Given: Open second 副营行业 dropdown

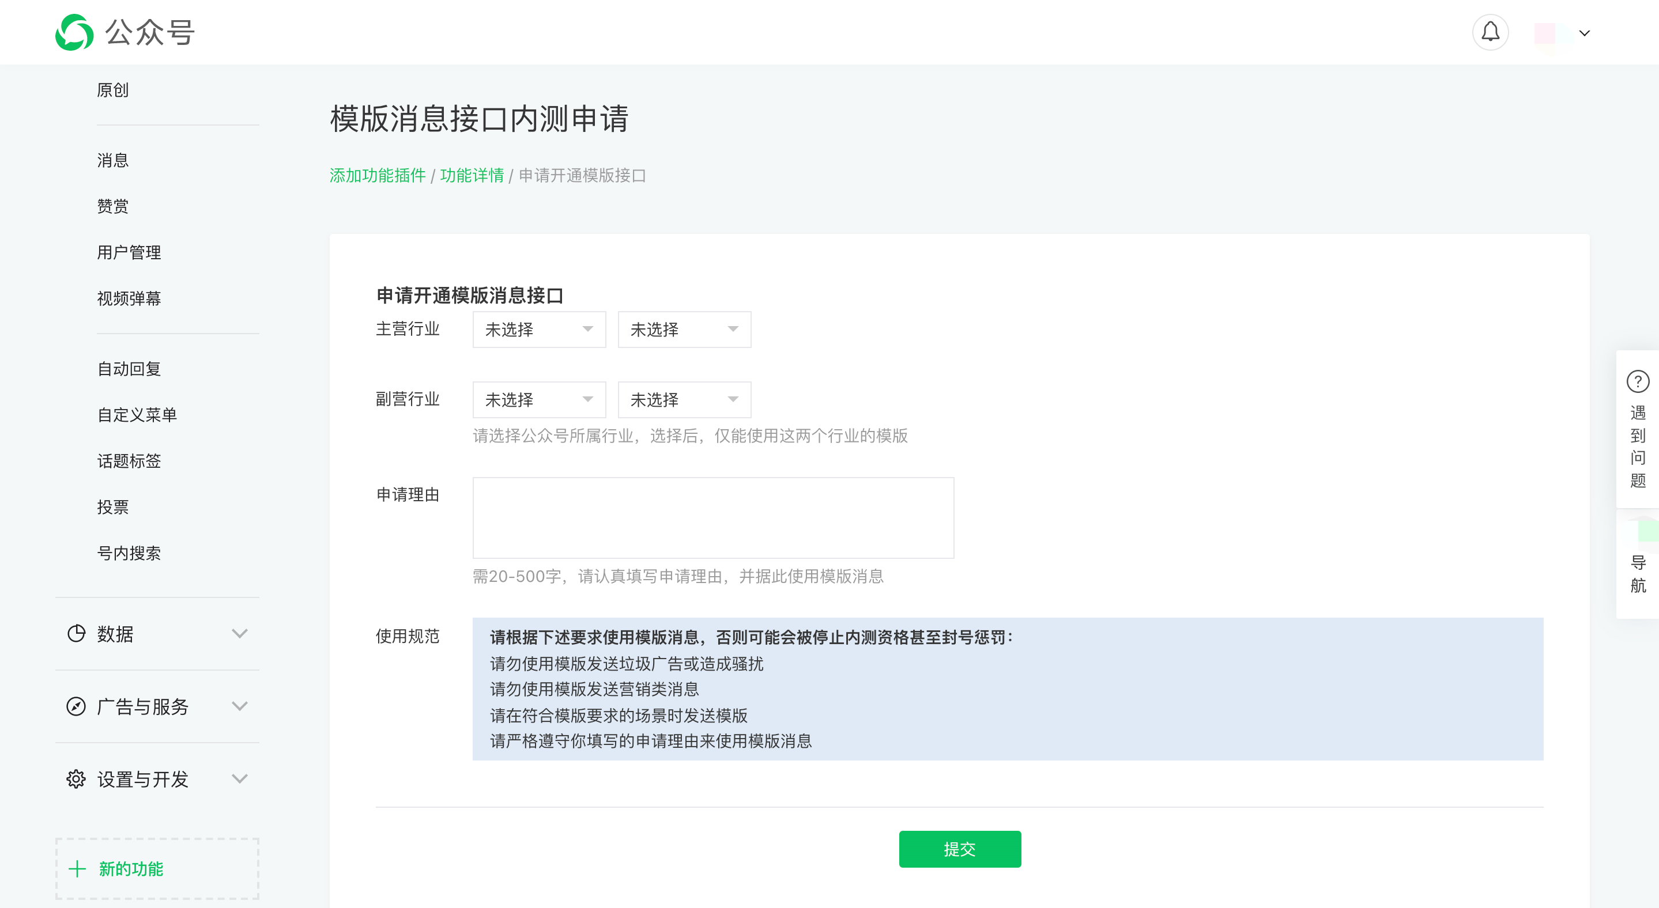Looking at the screenshot, I should tap(685, 400).
